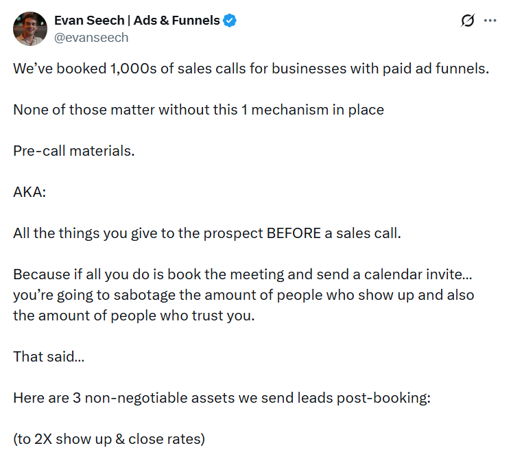Open the @evanseech handle link
Screen dimensions: 511x459
91,38
